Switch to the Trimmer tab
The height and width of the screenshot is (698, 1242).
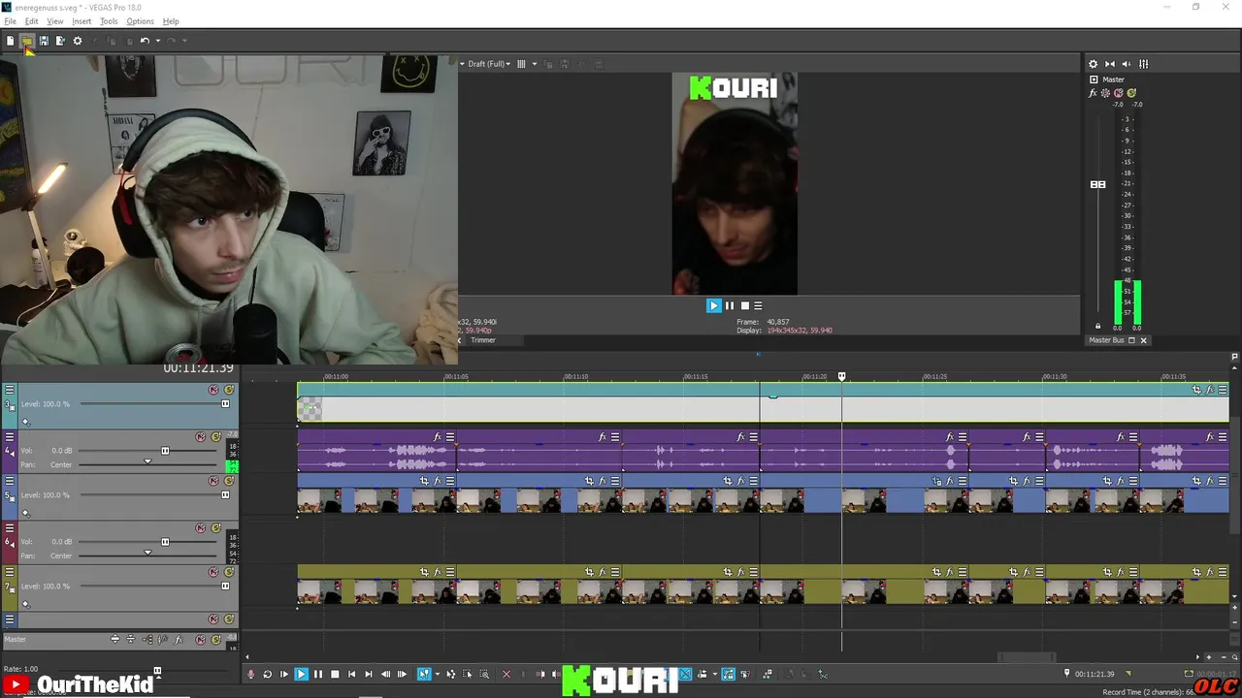tap(482, 340)
